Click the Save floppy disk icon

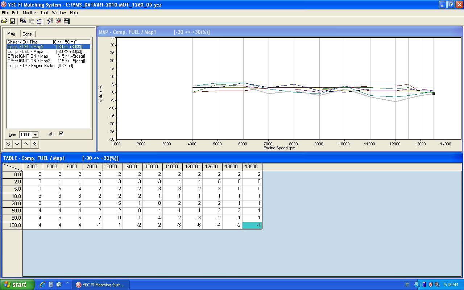[x=12, y=21]
